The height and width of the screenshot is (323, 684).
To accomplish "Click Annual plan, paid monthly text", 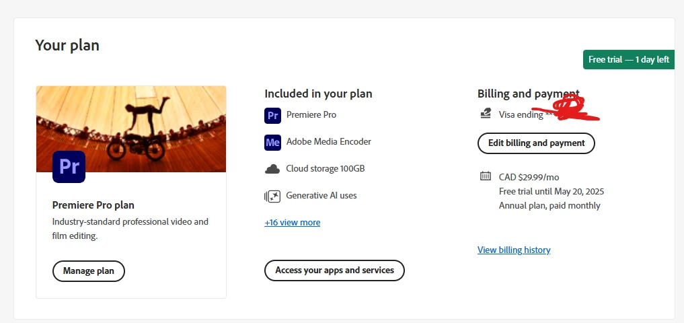I will tap(549, 206).
